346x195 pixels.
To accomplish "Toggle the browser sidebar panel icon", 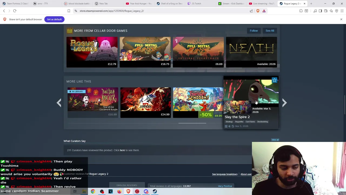I will (320, 11).
